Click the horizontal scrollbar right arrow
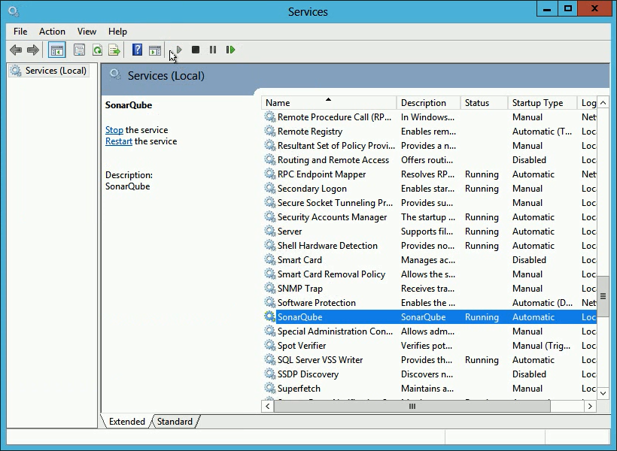The height and width of the screenshot is (451, 617). click(590, 406)
